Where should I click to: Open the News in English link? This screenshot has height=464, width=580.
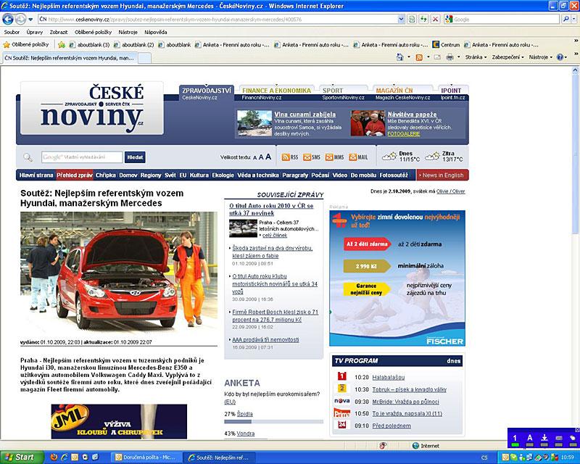pos(442,175)
